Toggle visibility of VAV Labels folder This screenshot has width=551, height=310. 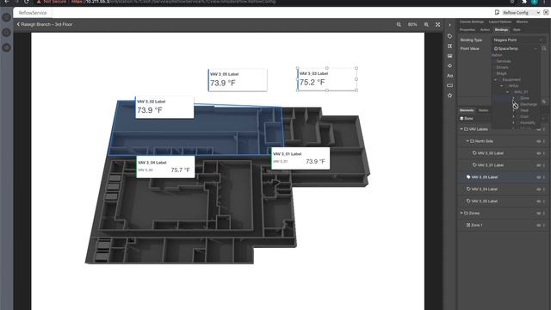[538, 129]
